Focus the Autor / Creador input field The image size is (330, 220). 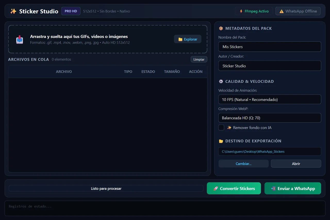tap(270, 66)
